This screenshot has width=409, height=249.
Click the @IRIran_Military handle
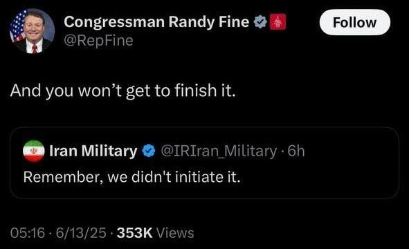pyautogui.click(x=219, y=151)
